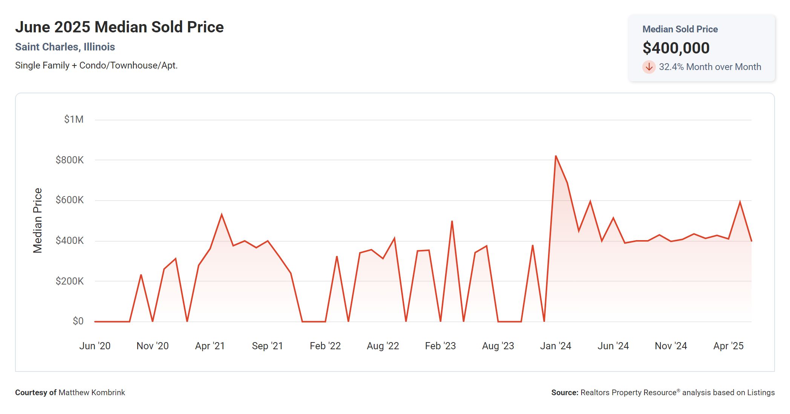
Task: Click the Saint Charles, Illinois subtitle
Action: click(65, 47)
